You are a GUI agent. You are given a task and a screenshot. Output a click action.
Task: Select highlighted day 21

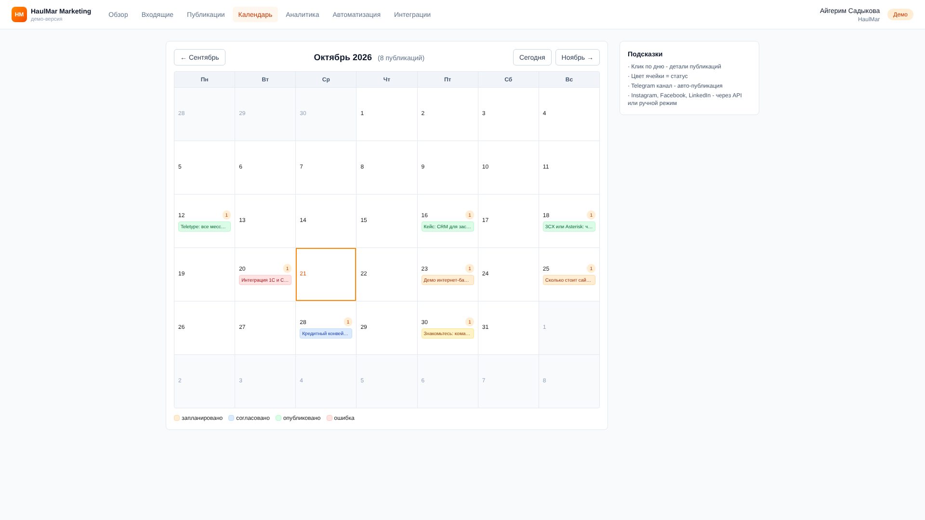(x=326, y=274)
